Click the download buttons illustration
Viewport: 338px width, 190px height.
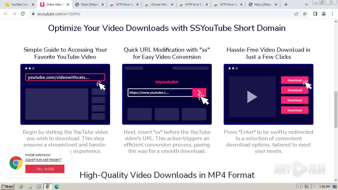point(269,94)
